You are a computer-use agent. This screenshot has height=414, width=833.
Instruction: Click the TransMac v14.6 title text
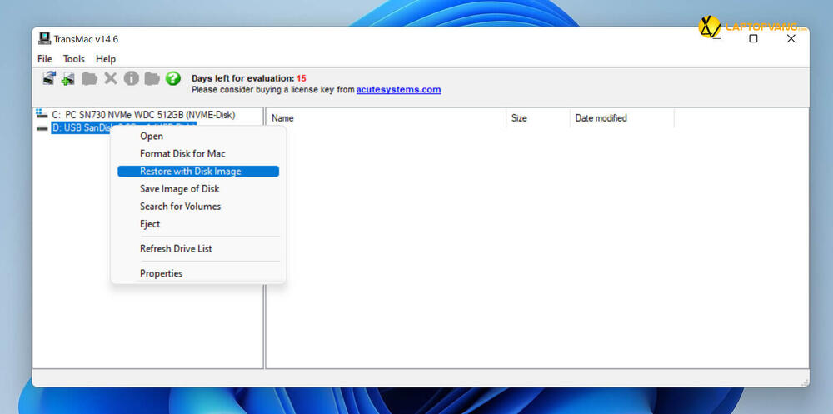(x=86, y=39)
